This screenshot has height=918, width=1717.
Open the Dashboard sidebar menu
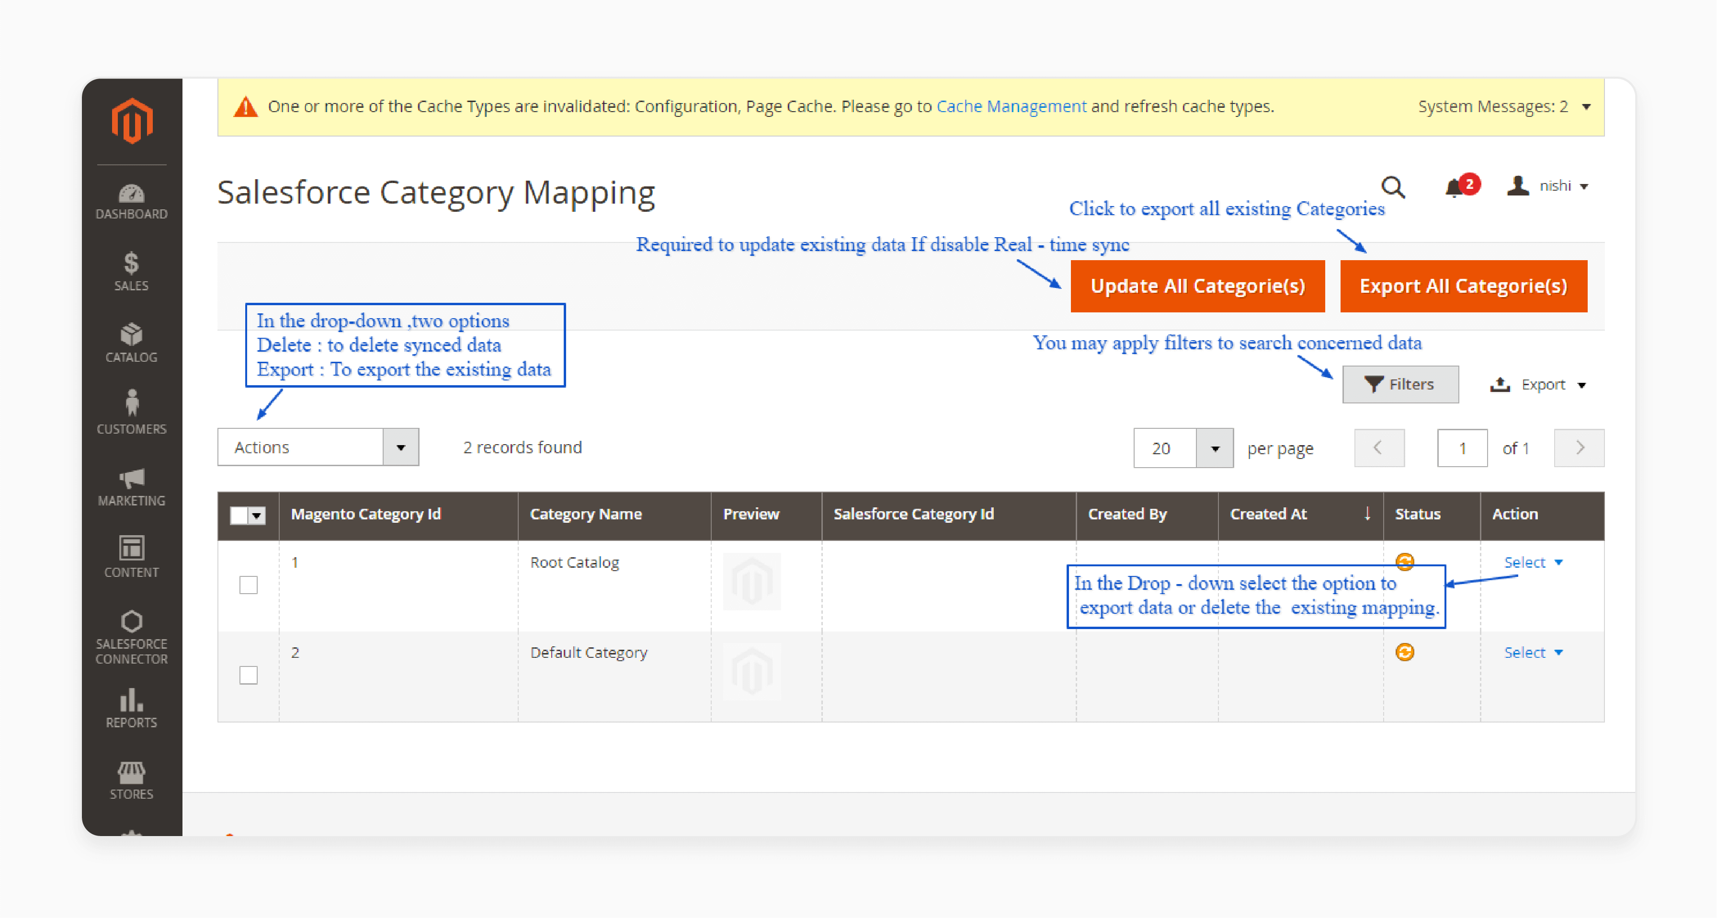tap(131, 201)
